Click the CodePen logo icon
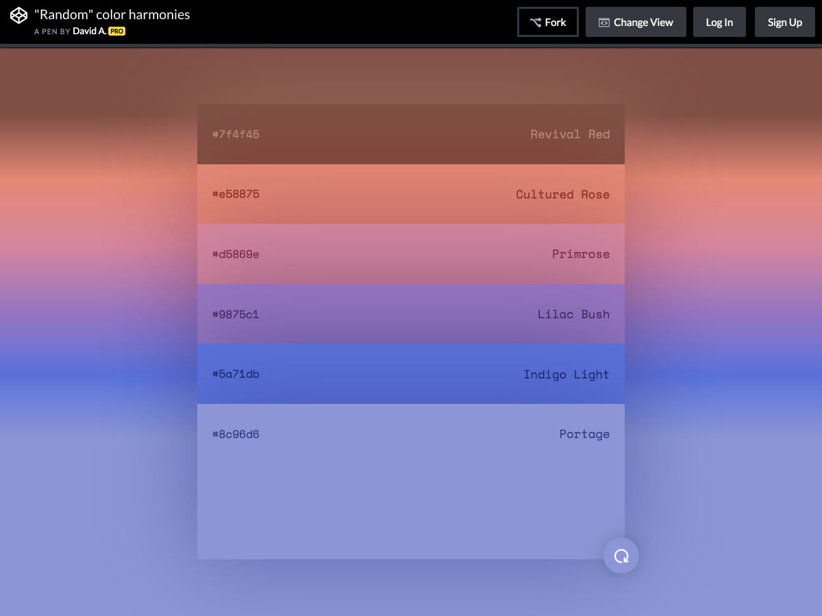The image size is (822, 616). [19, 15]
